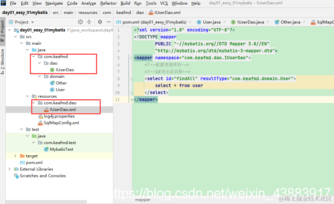Collapse the src folder node
Screen dimensions: 334x204
(x=16, y=36)
